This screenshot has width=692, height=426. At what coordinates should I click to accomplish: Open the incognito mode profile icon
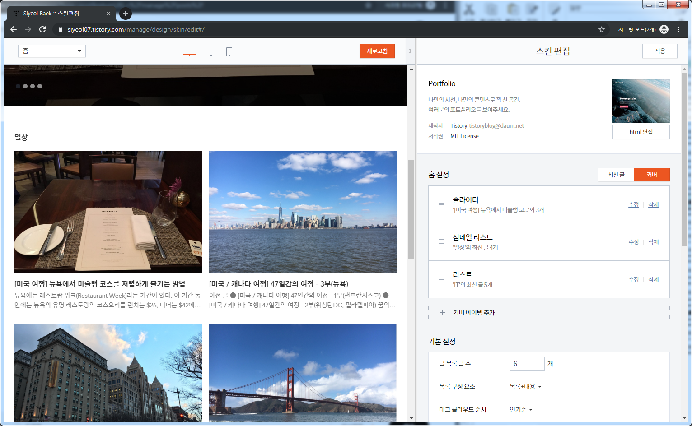(x=664, y=29)
